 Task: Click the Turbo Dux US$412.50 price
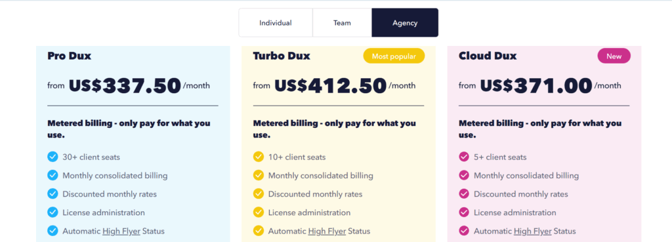pos(331,86)
